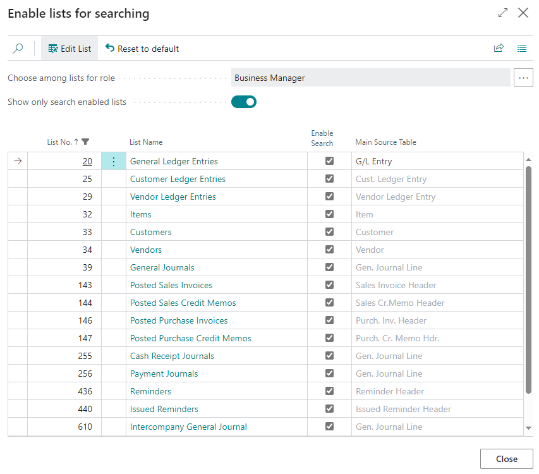The width and height of the screenshot is (539, 474).
Task: Uncheck Enable Search for Items
Action: (329, 214)
